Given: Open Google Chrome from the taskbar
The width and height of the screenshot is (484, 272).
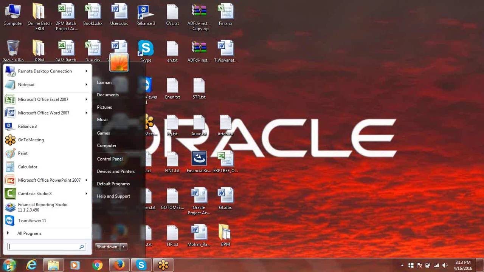Looking at the screenshot, I should pos(97,265).
